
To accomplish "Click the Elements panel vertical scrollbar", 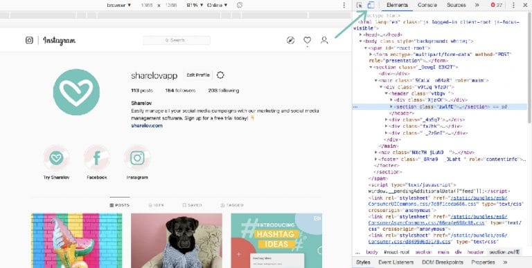I will point(530,68).
